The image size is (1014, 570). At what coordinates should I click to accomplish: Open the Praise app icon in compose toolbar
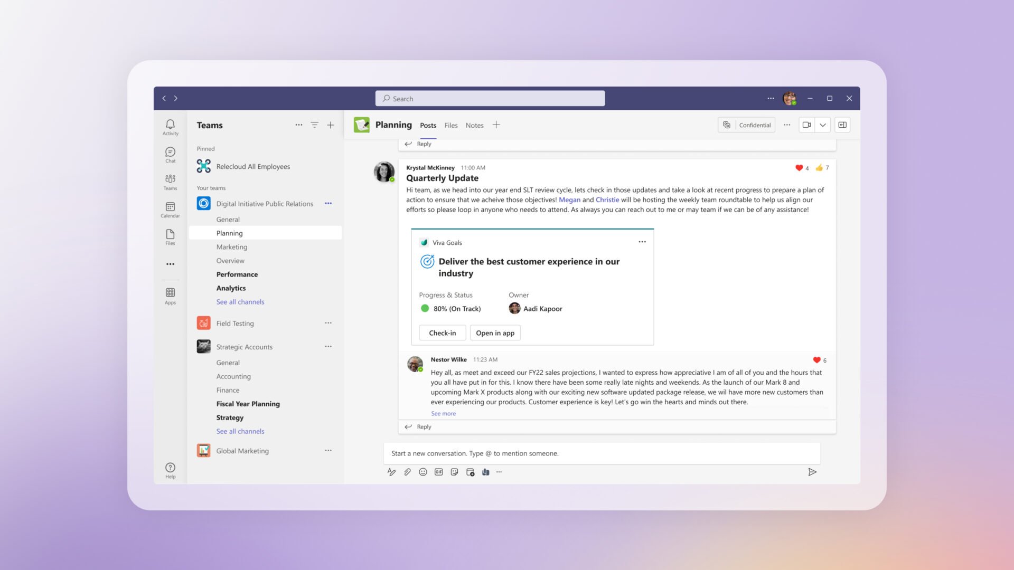(485, 472)
